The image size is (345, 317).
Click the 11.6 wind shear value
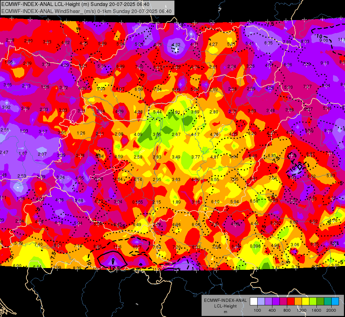click(117, 247)
